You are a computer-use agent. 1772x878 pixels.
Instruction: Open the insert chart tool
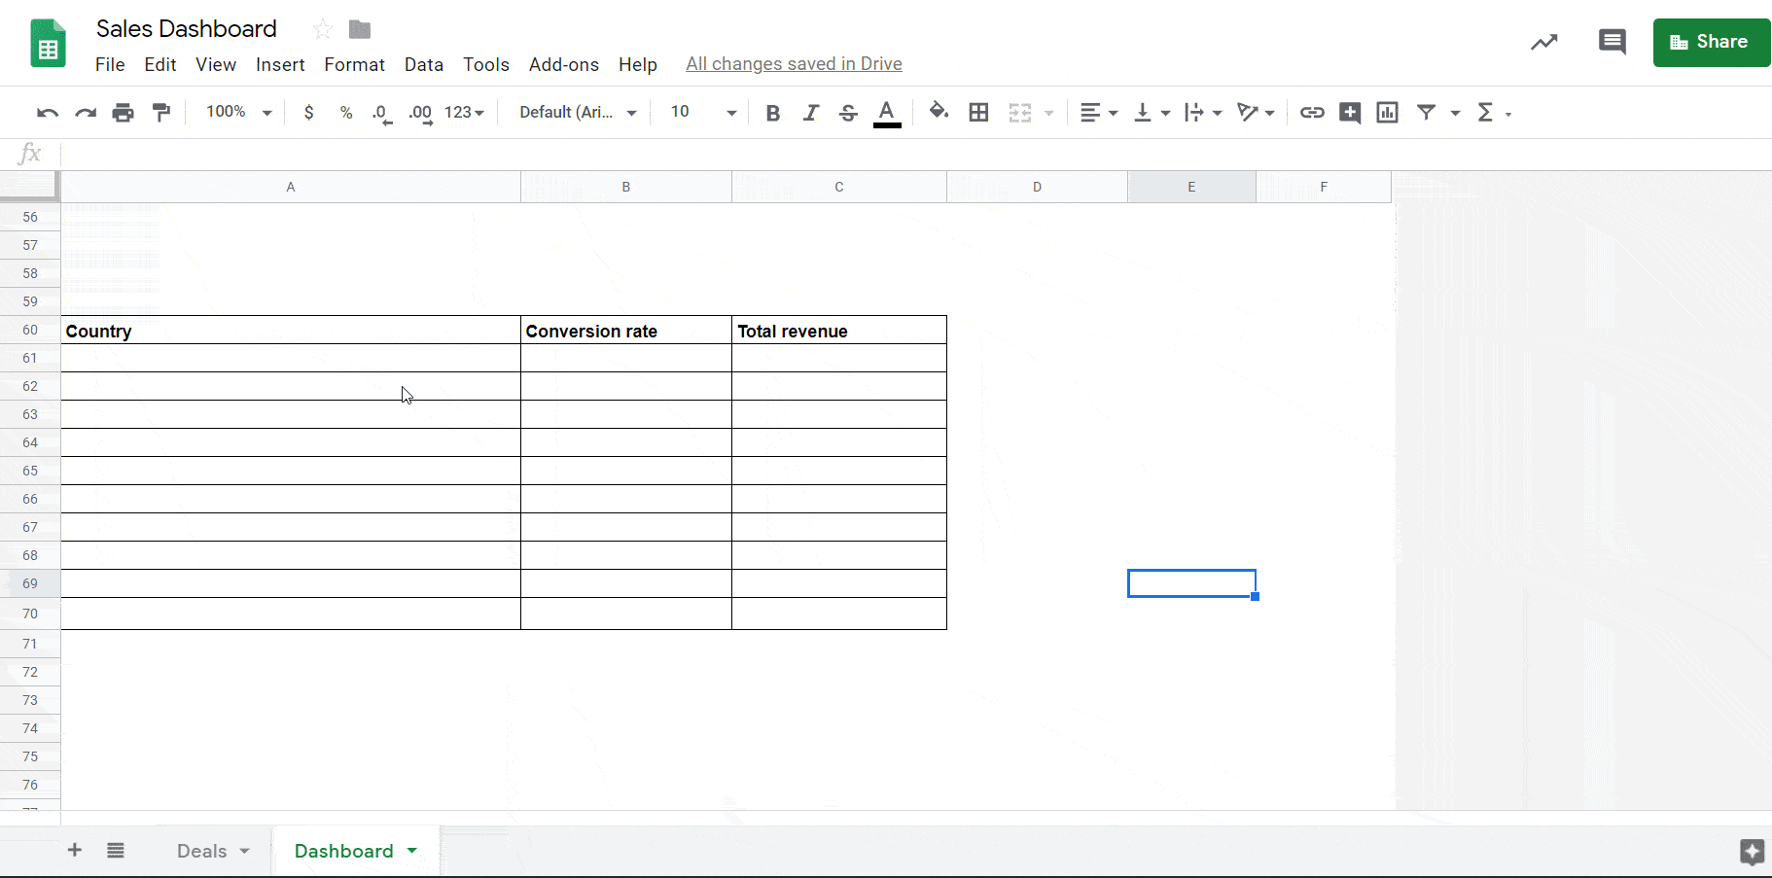1387,112
